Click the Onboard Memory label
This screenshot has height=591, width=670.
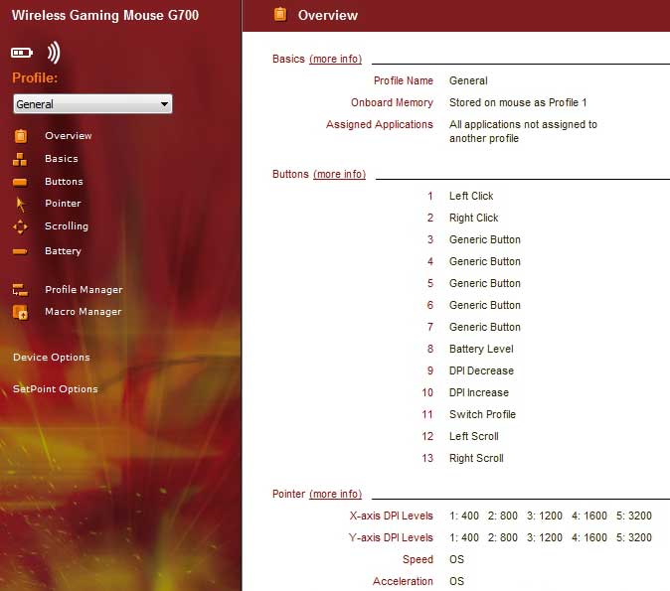point(392,102)
